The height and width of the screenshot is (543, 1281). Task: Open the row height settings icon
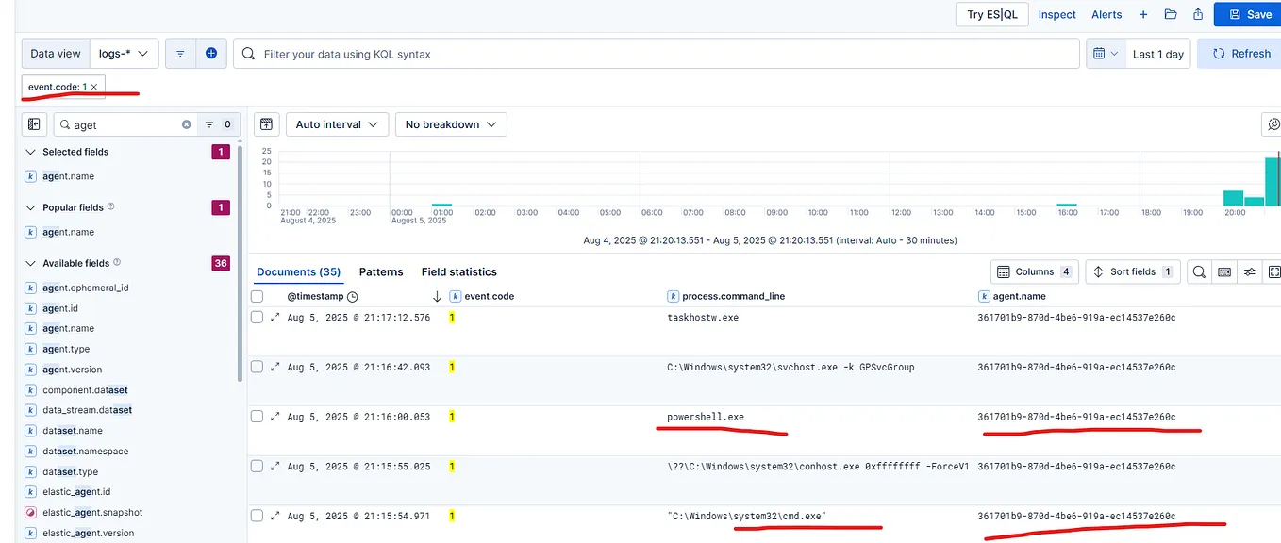[x=1249, y=271]
